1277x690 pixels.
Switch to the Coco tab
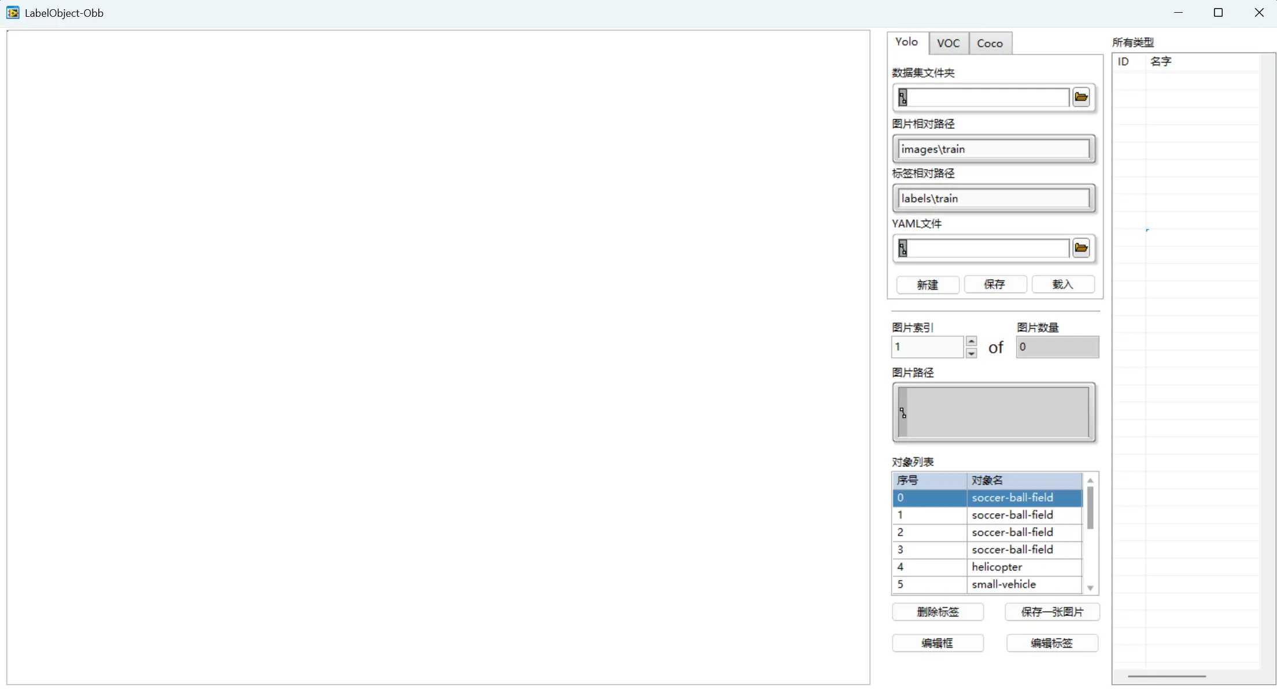tap(990, 43)
